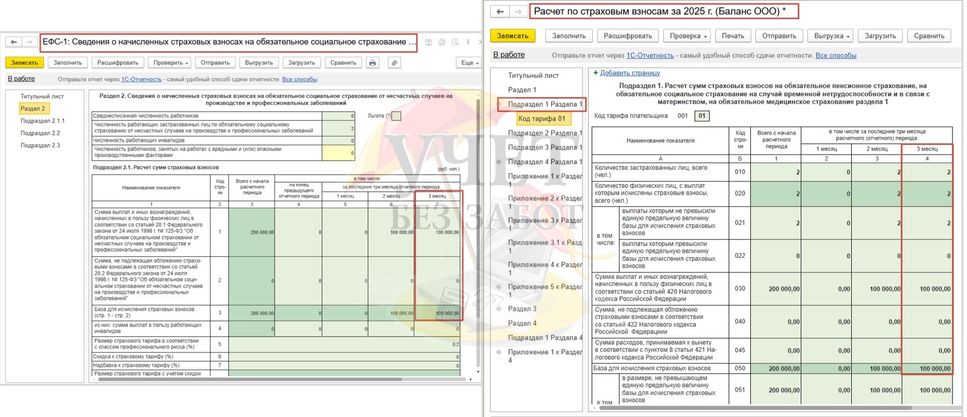Open the Проверить dropdown in EFS-1
The image size is (967, 417).
(171, 63)
